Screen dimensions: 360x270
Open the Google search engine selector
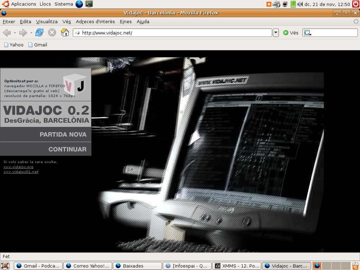coord(307,33)
